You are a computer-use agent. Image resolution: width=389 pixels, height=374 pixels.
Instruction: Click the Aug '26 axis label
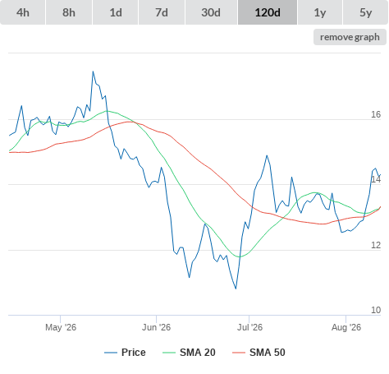point(346,327)
